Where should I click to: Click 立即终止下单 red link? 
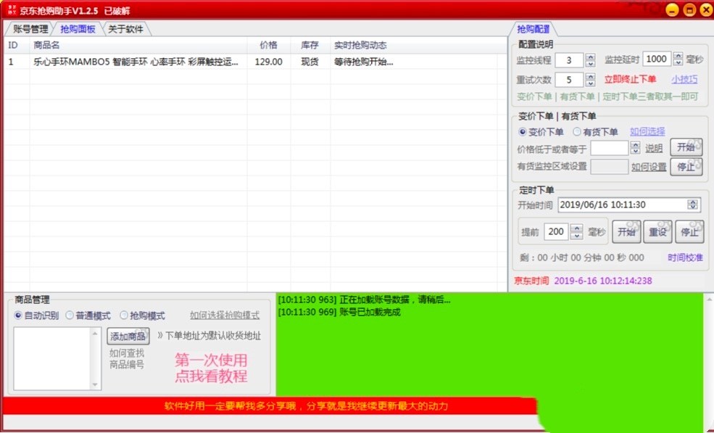pyautogui.click(x=630, y=79)
